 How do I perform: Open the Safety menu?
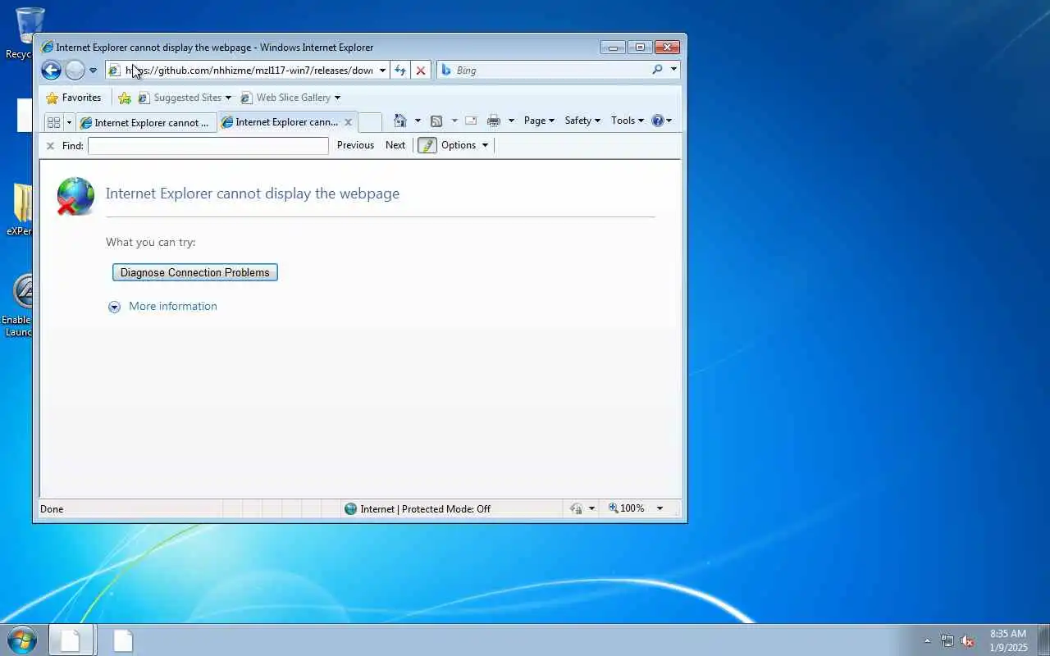point(582,121)
